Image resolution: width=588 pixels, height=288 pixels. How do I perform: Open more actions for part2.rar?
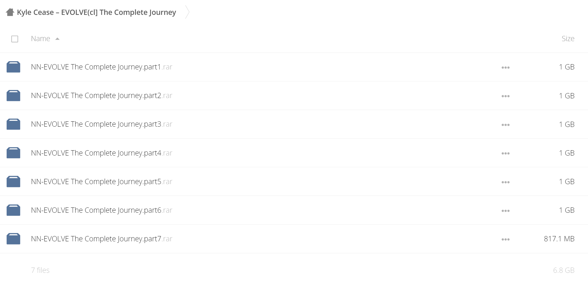(x=505, y=96)
